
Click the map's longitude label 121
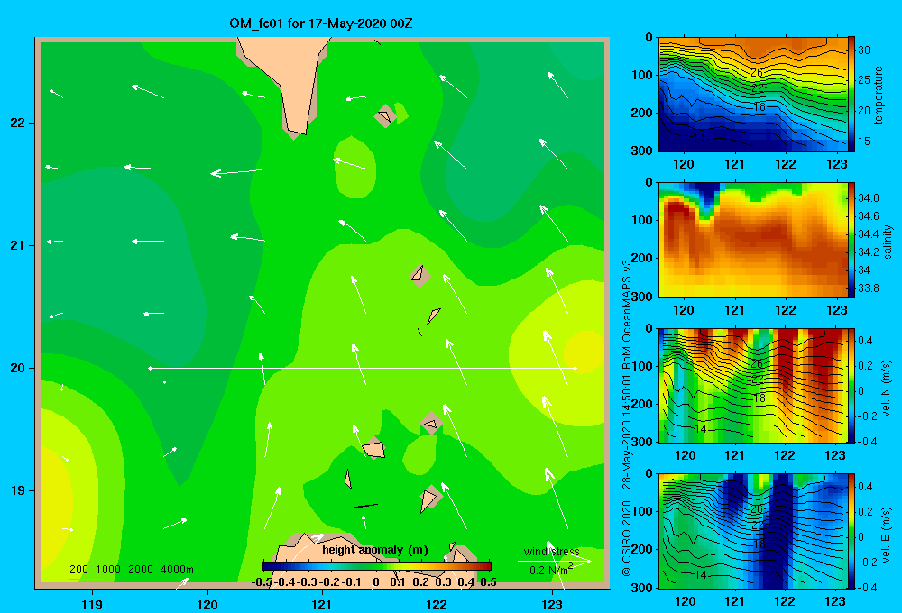point(322,604)
